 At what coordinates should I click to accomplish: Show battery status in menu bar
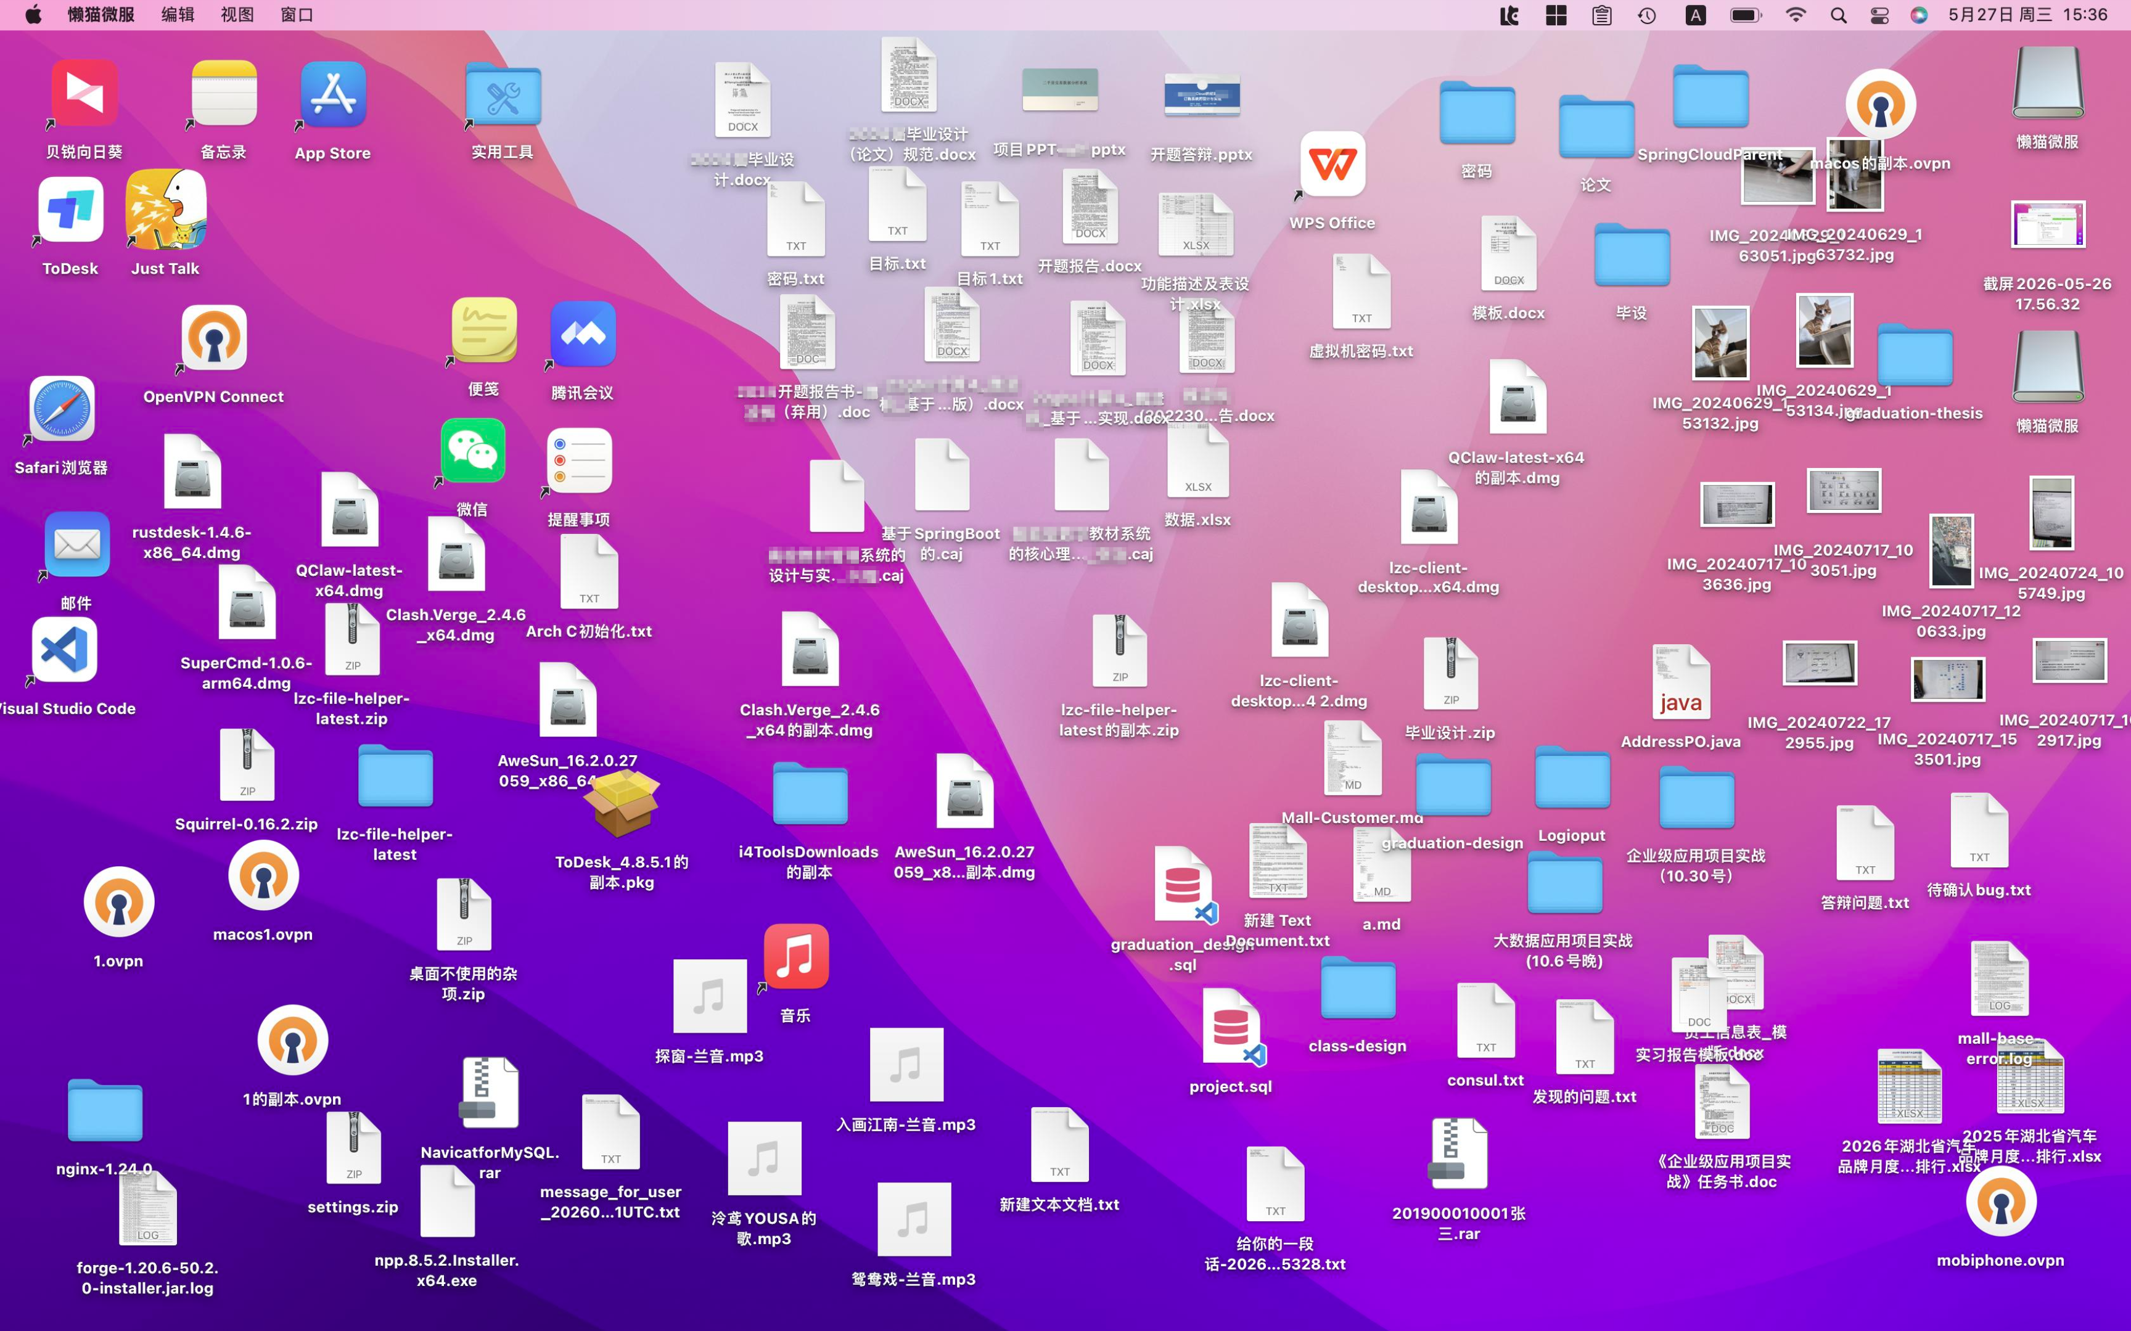[1746, 15]
